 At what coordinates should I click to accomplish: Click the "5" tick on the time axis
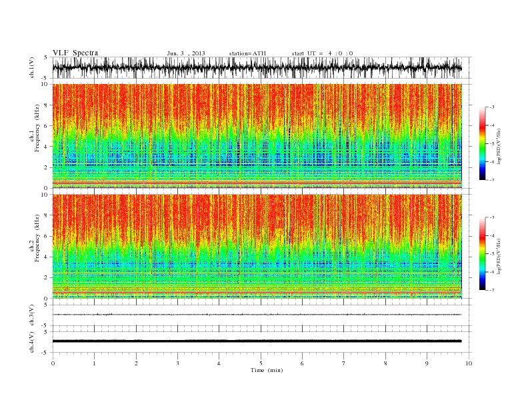pyautogui.click(x=261, y=363)
